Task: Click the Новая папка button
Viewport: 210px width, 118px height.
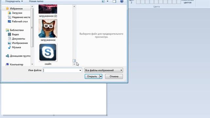Action: (x=36, y=1)
